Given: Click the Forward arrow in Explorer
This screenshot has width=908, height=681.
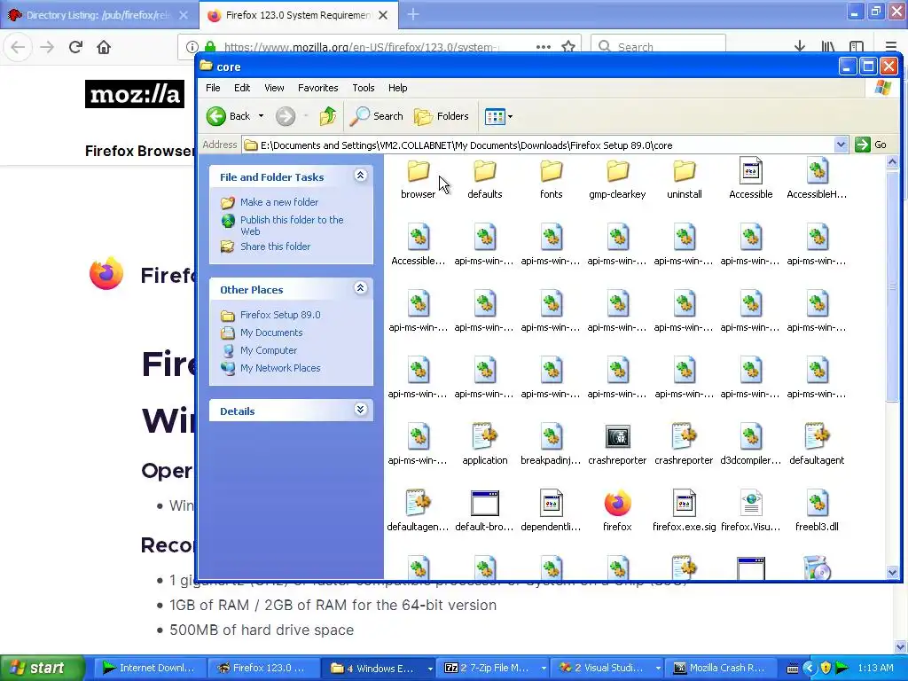Looking at the screenshot, I should pyautogui.click(x=285, y=116).
